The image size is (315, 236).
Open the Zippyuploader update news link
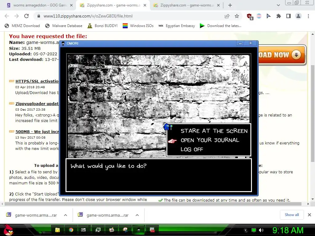tap(37, 104)
